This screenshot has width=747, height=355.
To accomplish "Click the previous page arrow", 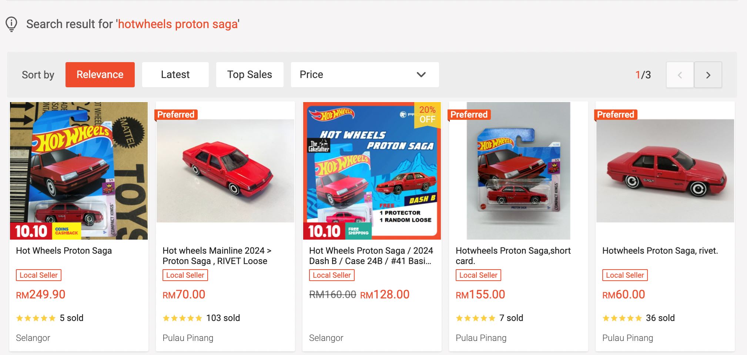I will pyautogui.click(x=680, y=74).
